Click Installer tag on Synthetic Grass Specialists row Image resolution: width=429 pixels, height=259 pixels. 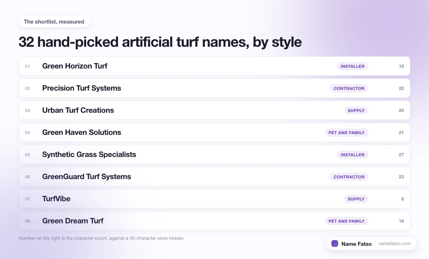352,154
